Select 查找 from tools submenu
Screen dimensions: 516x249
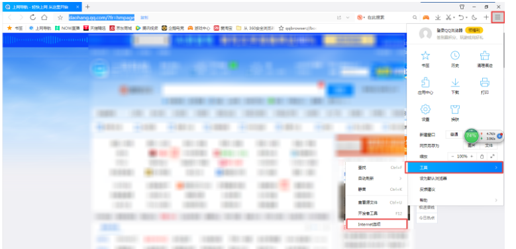(x=377, y=168)
